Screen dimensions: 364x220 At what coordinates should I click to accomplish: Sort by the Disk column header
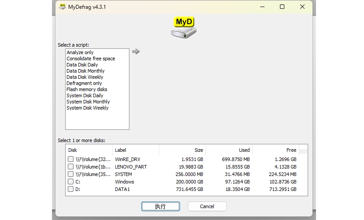point(89,150)
